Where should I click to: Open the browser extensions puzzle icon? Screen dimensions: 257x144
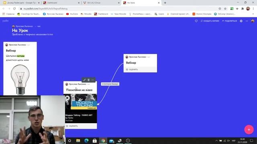[243, 9]
